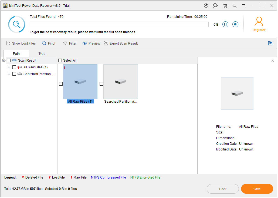The image size is (278, 198).
Task: Open the hamburger menu icon
Action: point(244,6)
